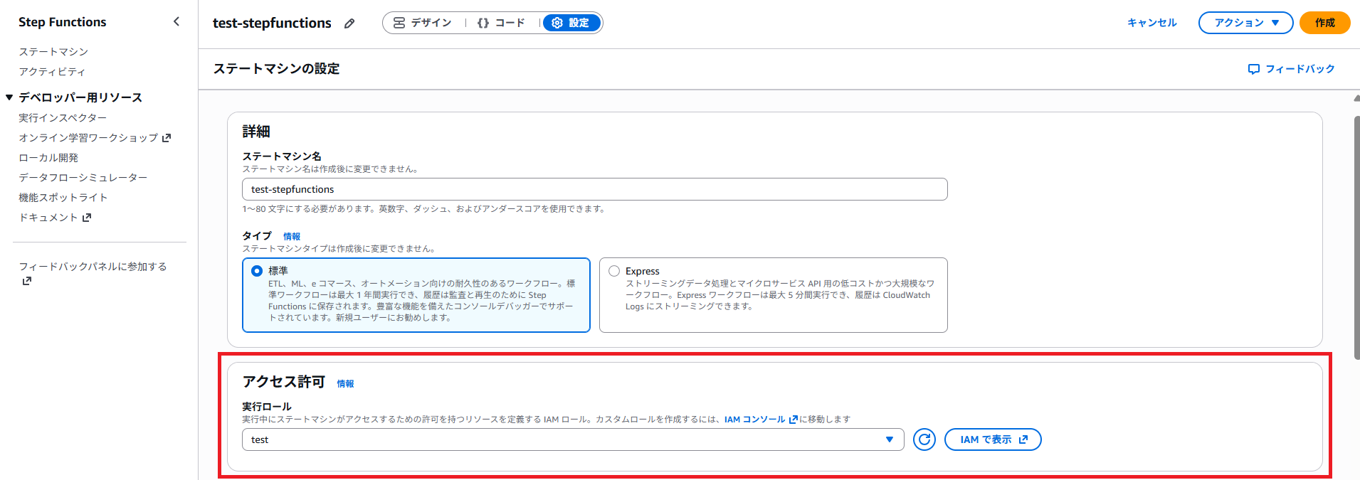1360x480 pixels.
Task: Click the refresh roles circular arrow icon
Action: (x=924, y=439)
